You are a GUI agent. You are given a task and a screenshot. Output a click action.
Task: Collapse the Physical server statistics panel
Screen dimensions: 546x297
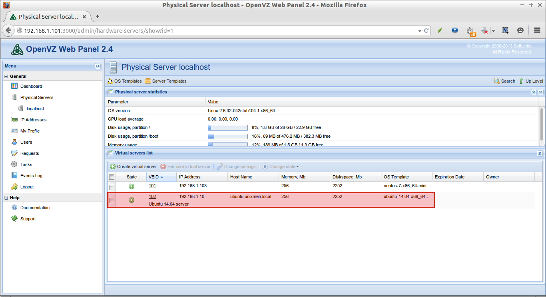click(x=534, y=92)
